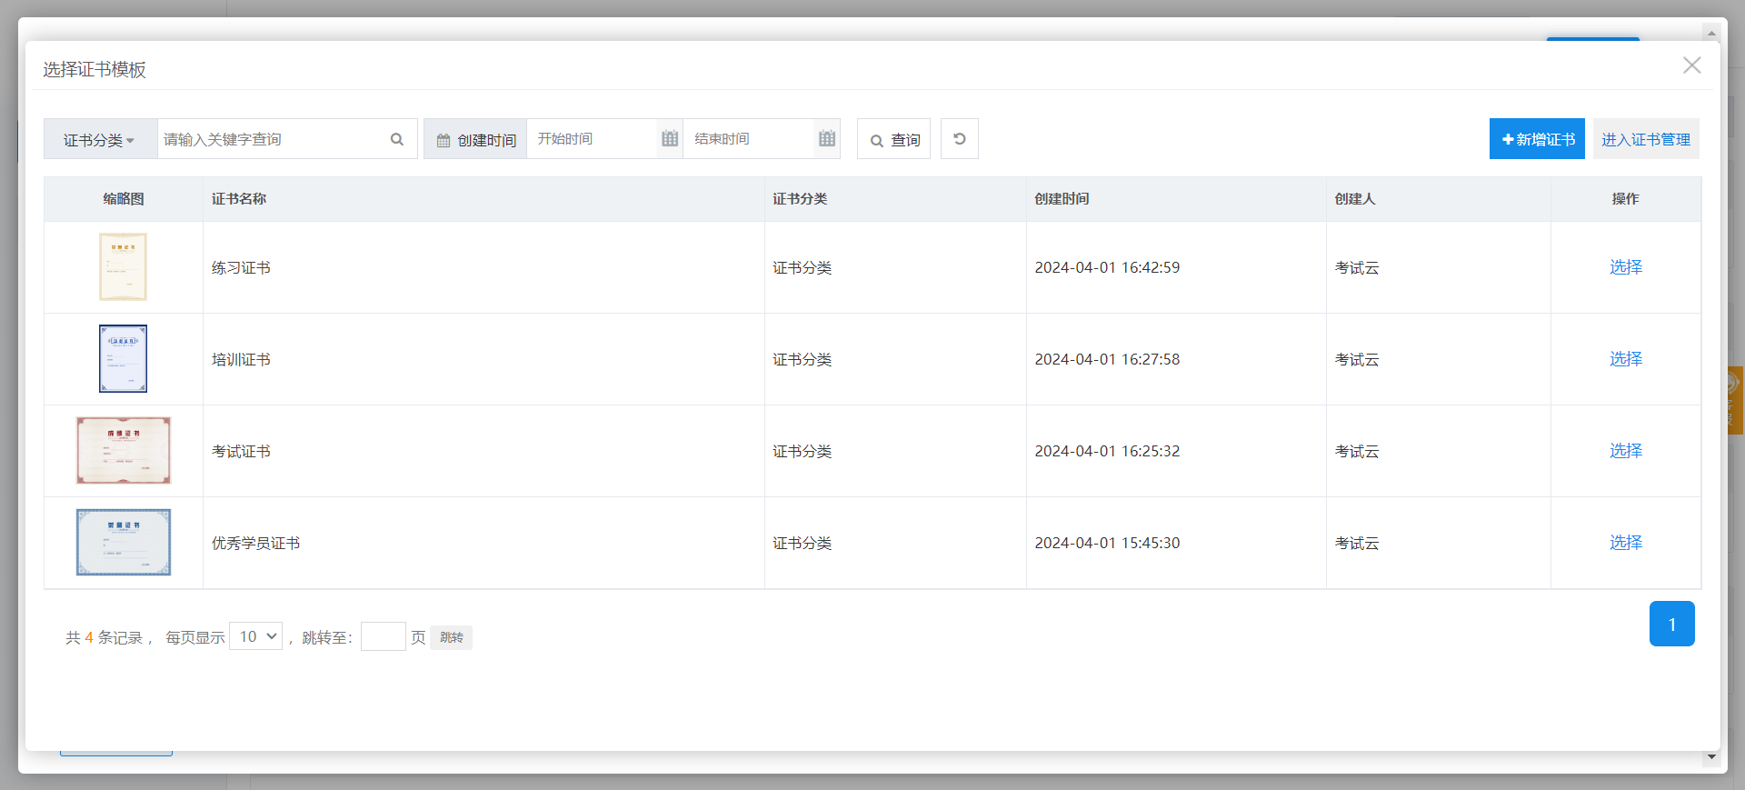Open the end time calendar picker icon

(826, 139)
